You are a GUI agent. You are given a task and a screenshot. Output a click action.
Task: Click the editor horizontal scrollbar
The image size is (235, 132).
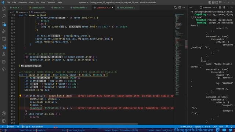tap(78, 124)
